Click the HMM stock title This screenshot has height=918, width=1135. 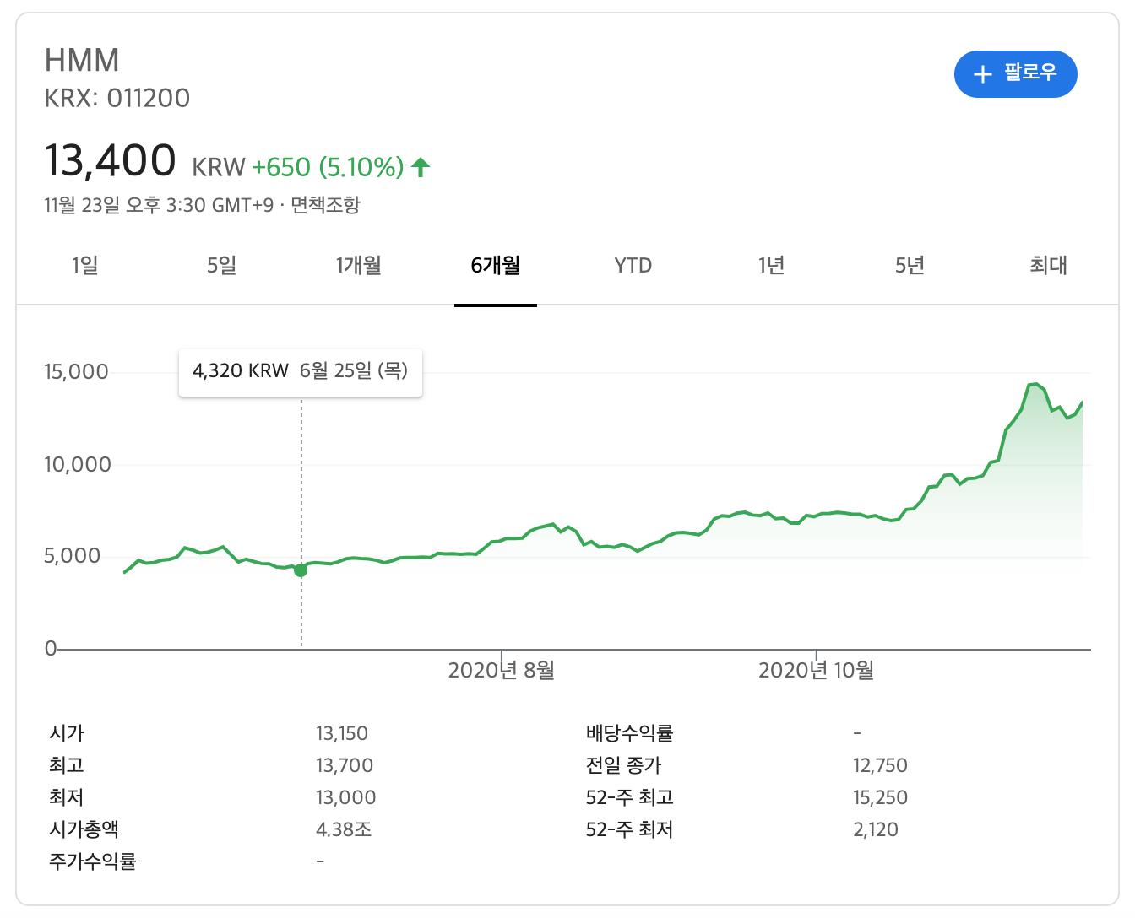pos(82,61)
